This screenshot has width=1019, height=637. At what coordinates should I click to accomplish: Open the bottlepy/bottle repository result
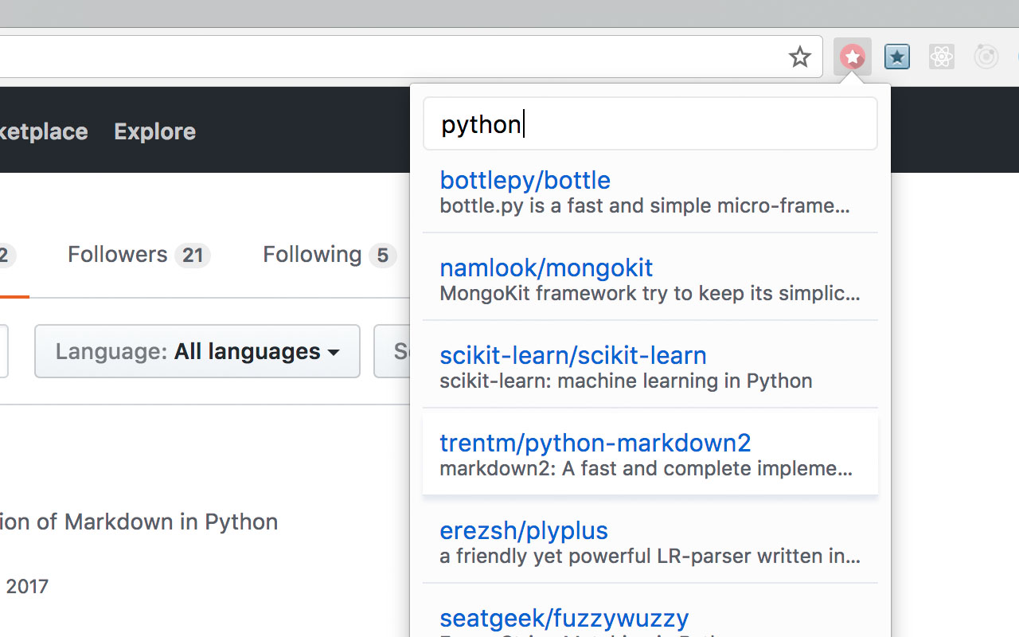pyautogui.click(x=525, y=180)
